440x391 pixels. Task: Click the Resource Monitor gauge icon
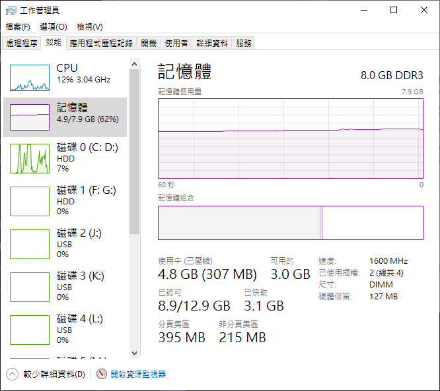point(102,374)
